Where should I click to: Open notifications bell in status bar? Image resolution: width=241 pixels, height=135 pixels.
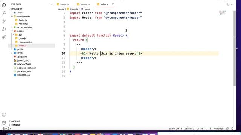point(232,129)
